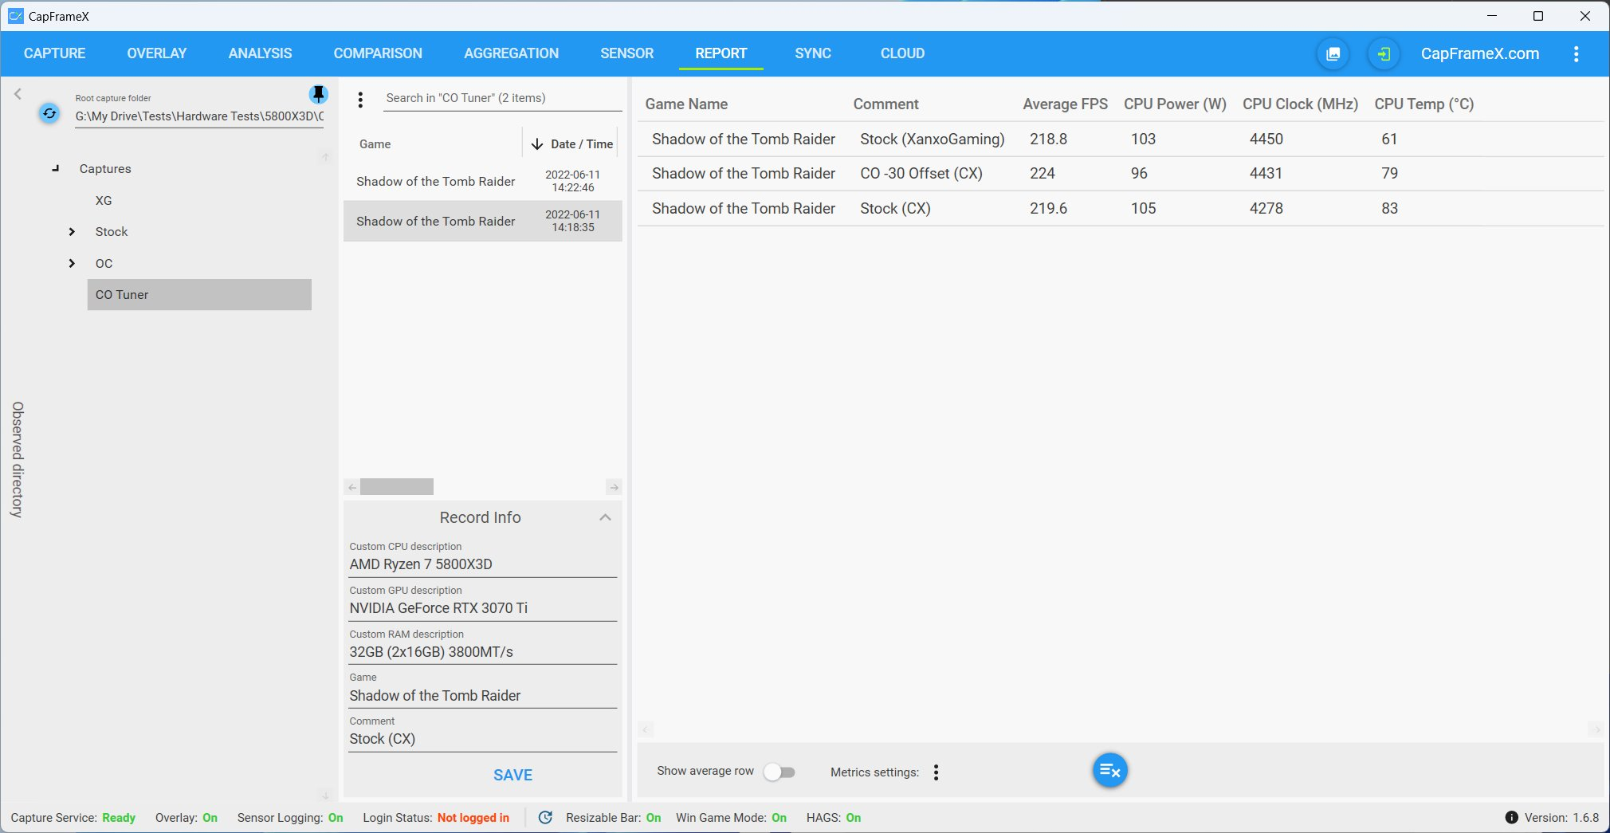Image resolution: width=1610 pixels, height=833 pixels.
Task: Click the CPU Power (W) column header
Action: click(x=1175, y=104)
